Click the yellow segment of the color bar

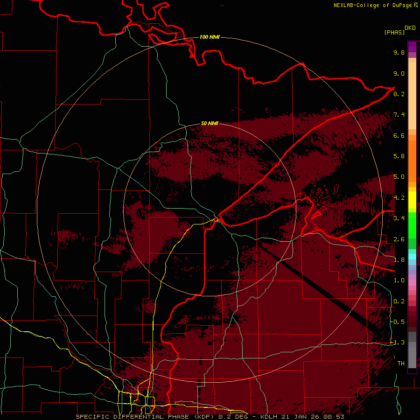tap(412, 200)
